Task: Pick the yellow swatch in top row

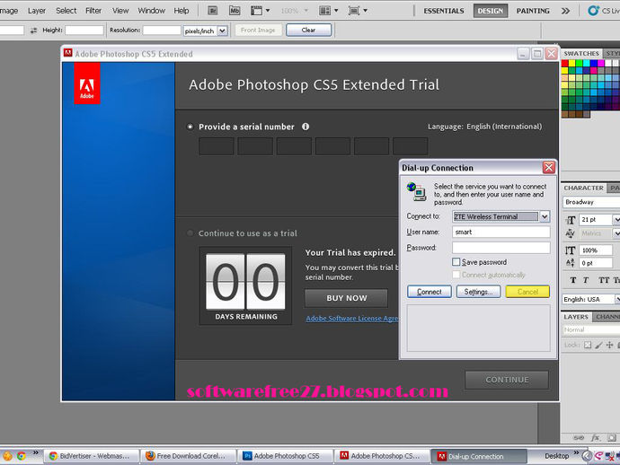Action: (571, 63)
